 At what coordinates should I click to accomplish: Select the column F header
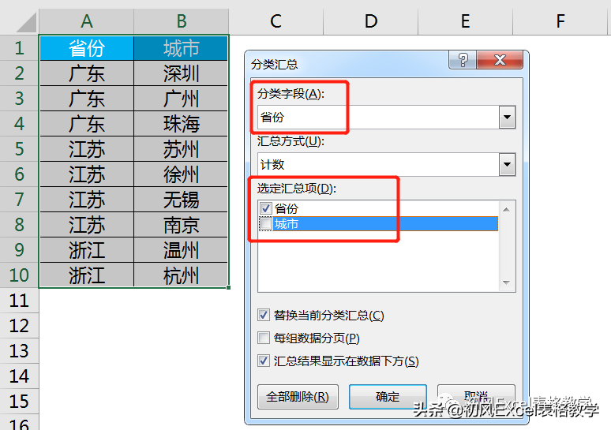560,21
